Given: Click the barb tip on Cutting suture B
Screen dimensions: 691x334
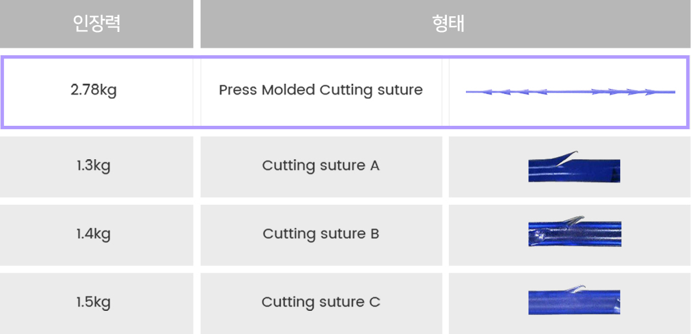Looking at the screenshot, I should [582, 217].
